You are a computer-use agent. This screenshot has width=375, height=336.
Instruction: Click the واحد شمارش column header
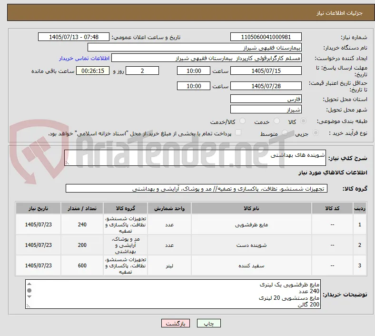pyautogui.click(x=169, y=208)
